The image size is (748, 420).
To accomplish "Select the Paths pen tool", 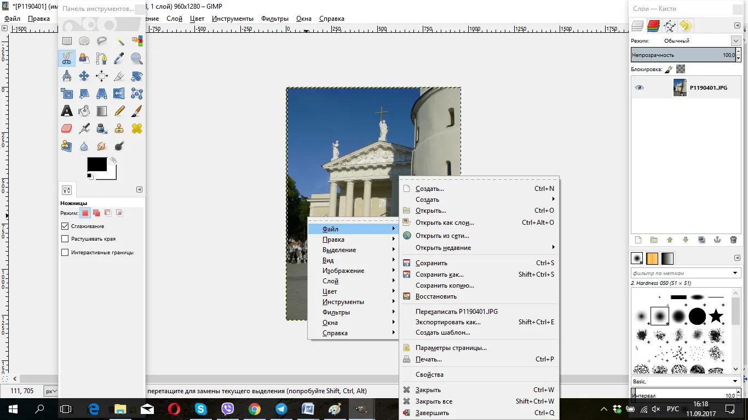I will [x=102, y=58].
